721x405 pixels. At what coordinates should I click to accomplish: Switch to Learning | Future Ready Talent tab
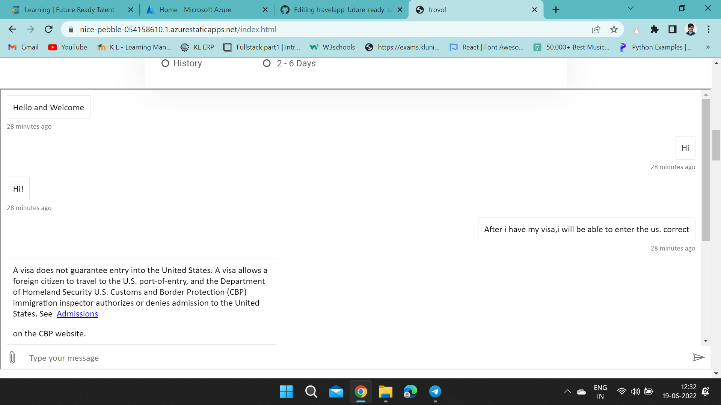[69, 10]
